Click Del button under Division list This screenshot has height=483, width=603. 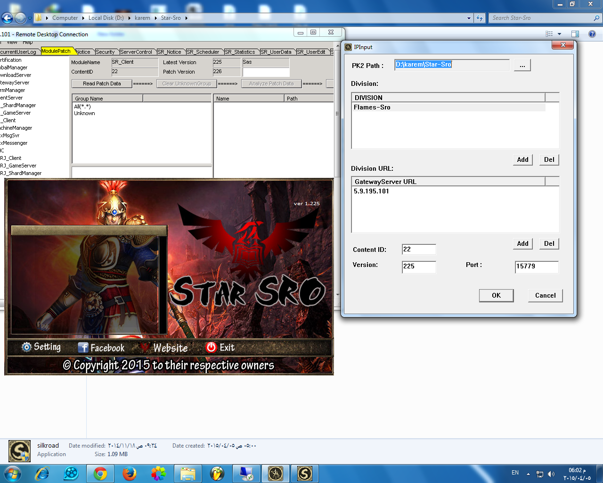click(x=549, y=159)
